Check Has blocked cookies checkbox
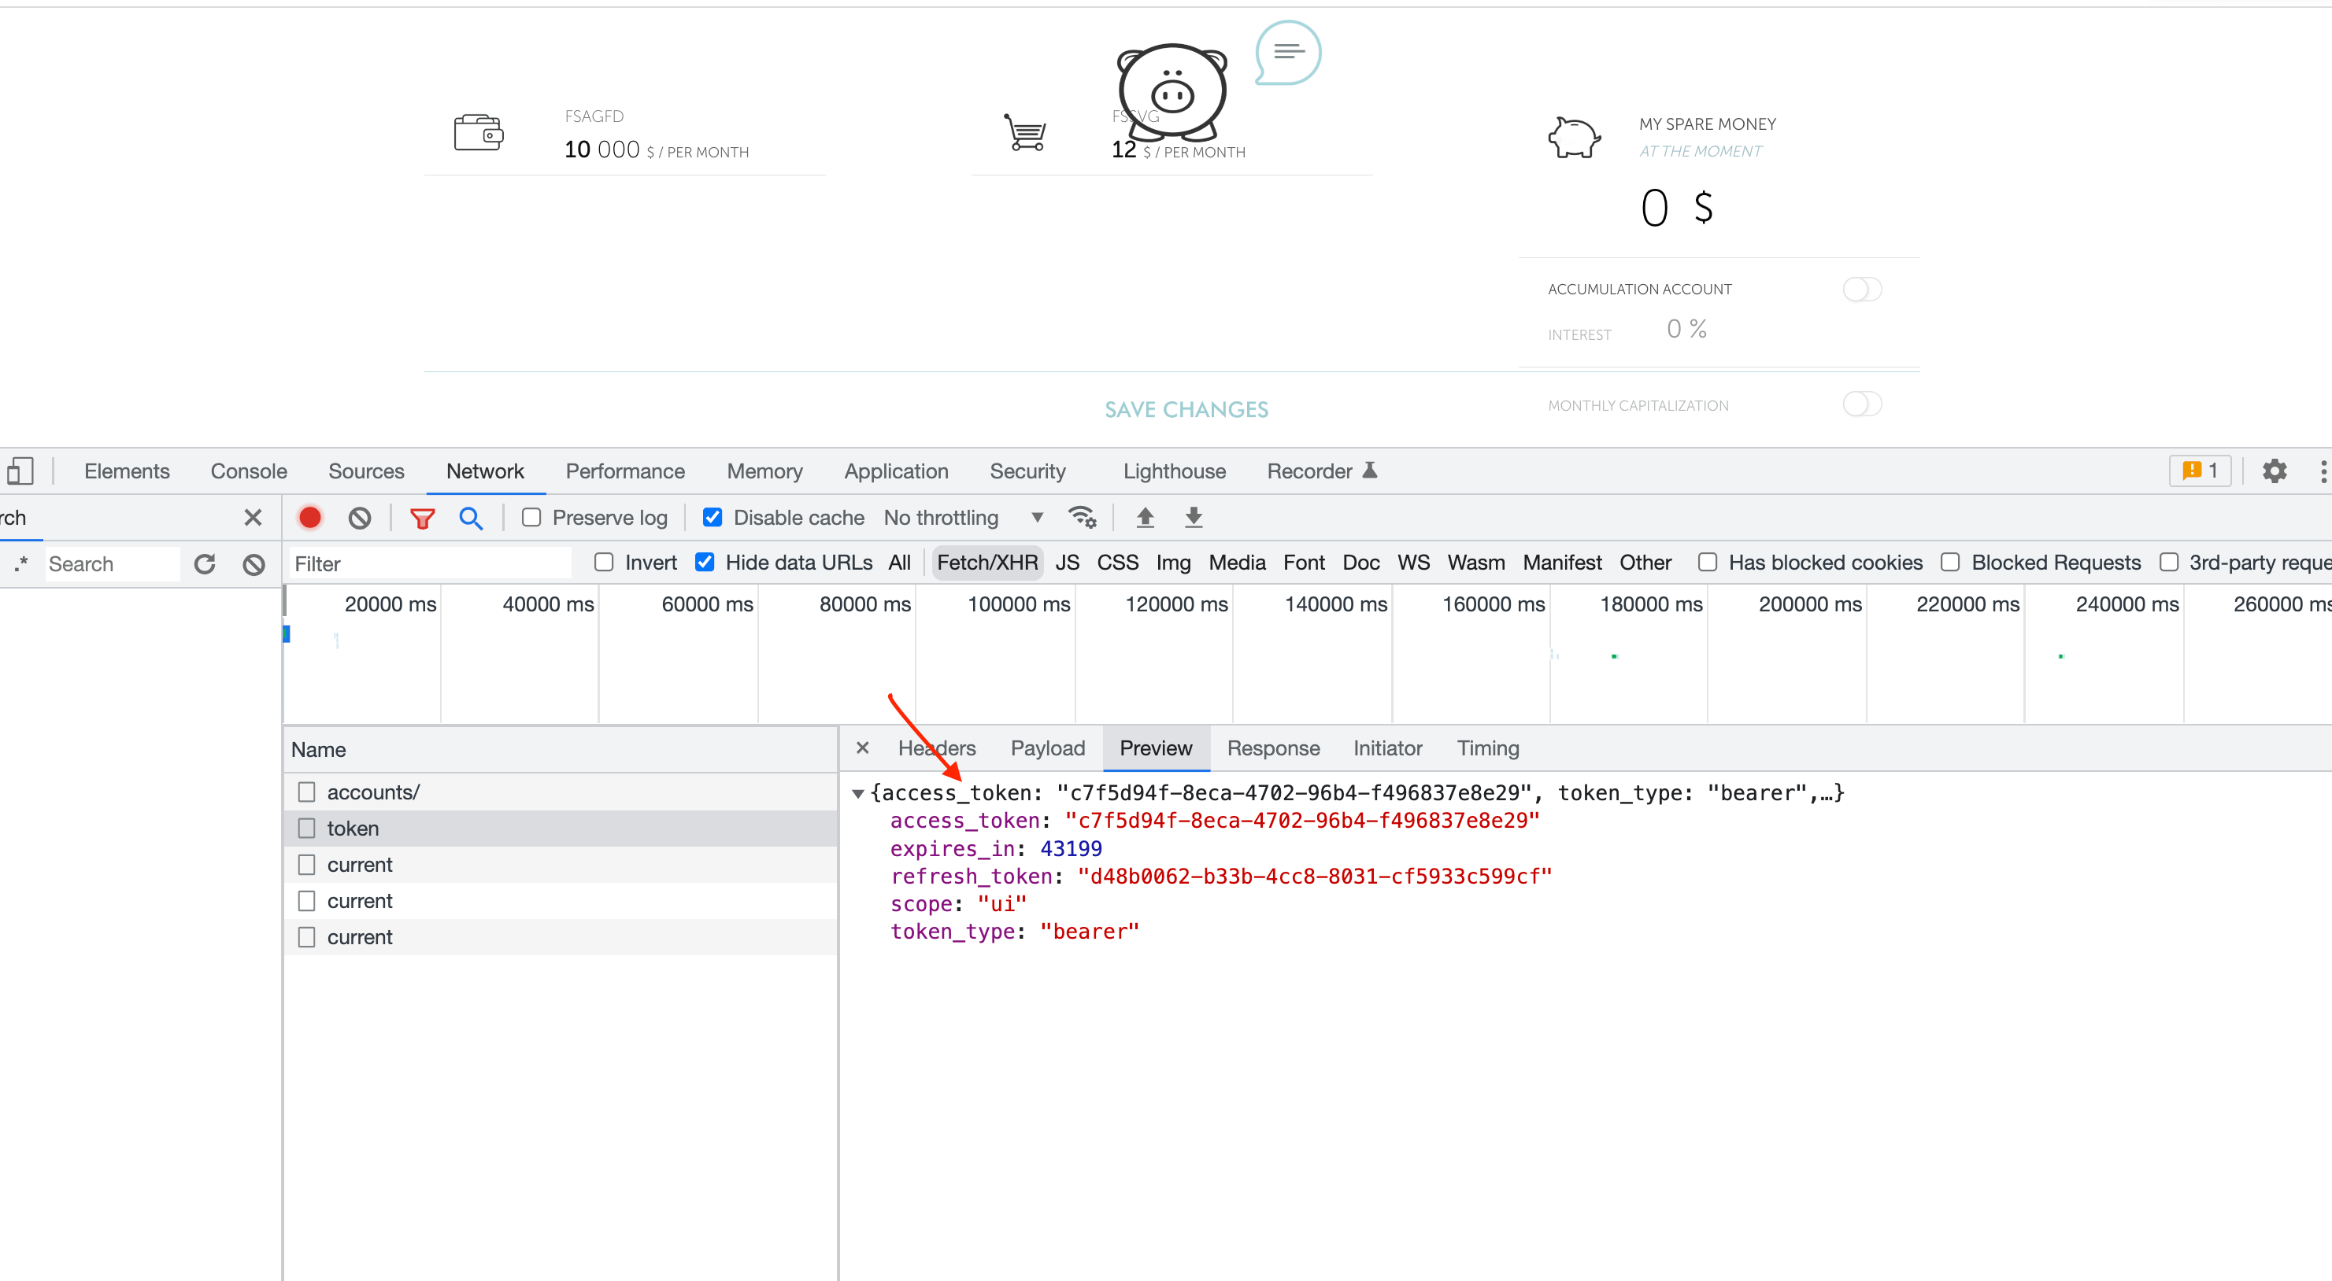2332x1281 pixels. coord(1708,563)
